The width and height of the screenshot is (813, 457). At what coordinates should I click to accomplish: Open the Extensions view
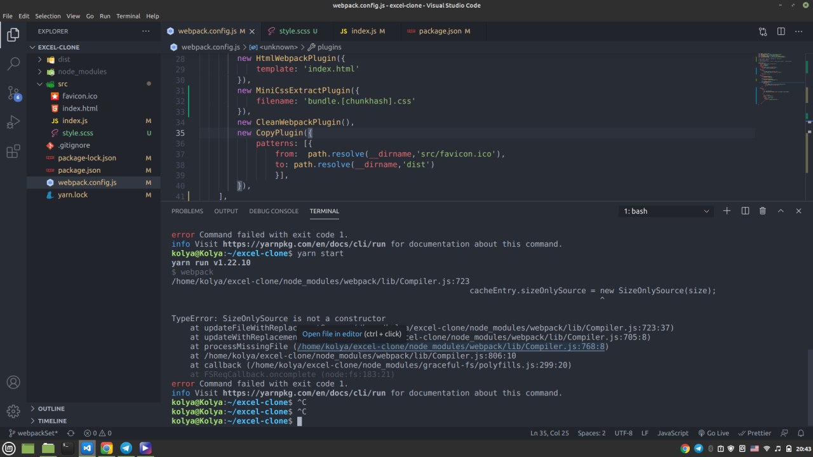pyautogui.click(x=13, y=152)
